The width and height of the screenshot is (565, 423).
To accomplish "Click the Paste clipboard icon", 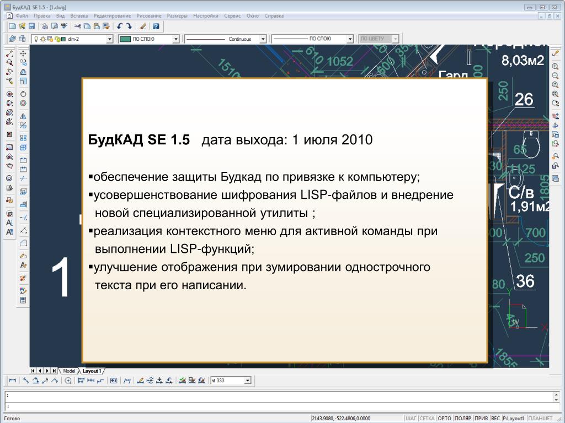I will click(97, 26).
